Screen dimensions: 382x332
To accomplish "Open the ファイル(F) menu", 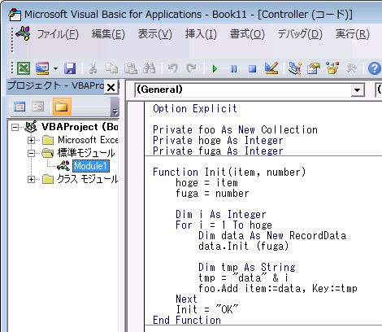I will tap(58, 34).
